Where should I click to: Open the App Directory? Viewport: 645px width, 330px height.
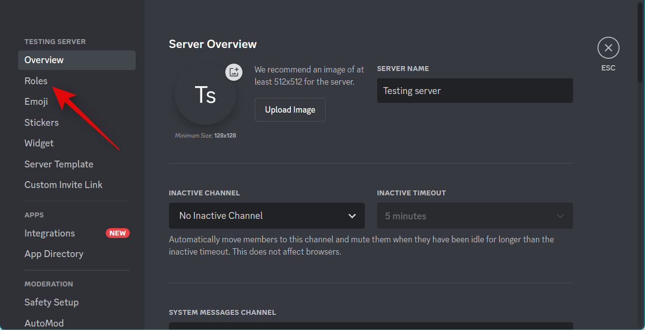point(54,254)
